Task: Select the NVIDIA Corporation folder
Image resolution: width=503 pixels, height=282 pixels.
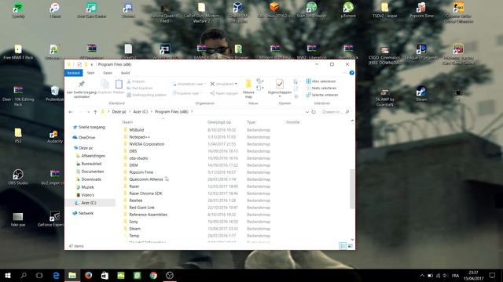Action: pyautogui.click(x=147, y=144)
